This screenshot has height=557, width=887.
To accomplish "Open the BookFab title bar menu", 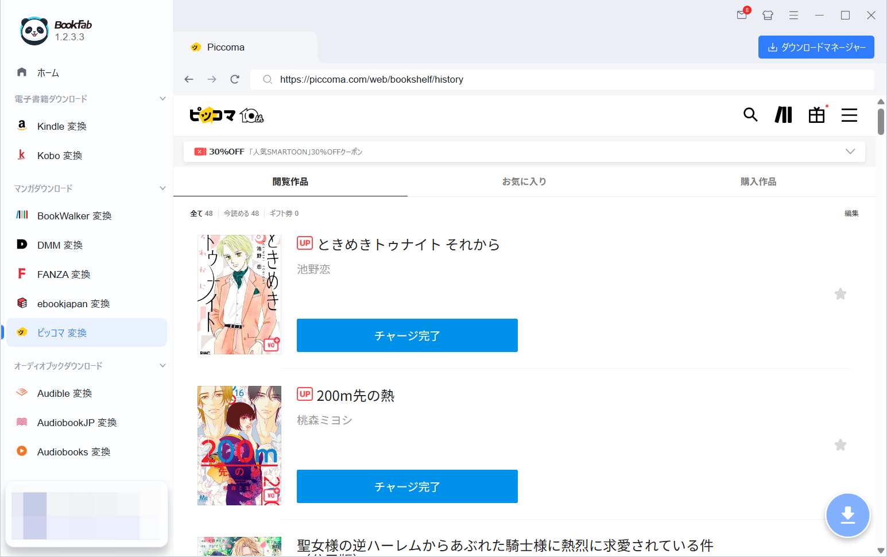I will click(793, 16).
